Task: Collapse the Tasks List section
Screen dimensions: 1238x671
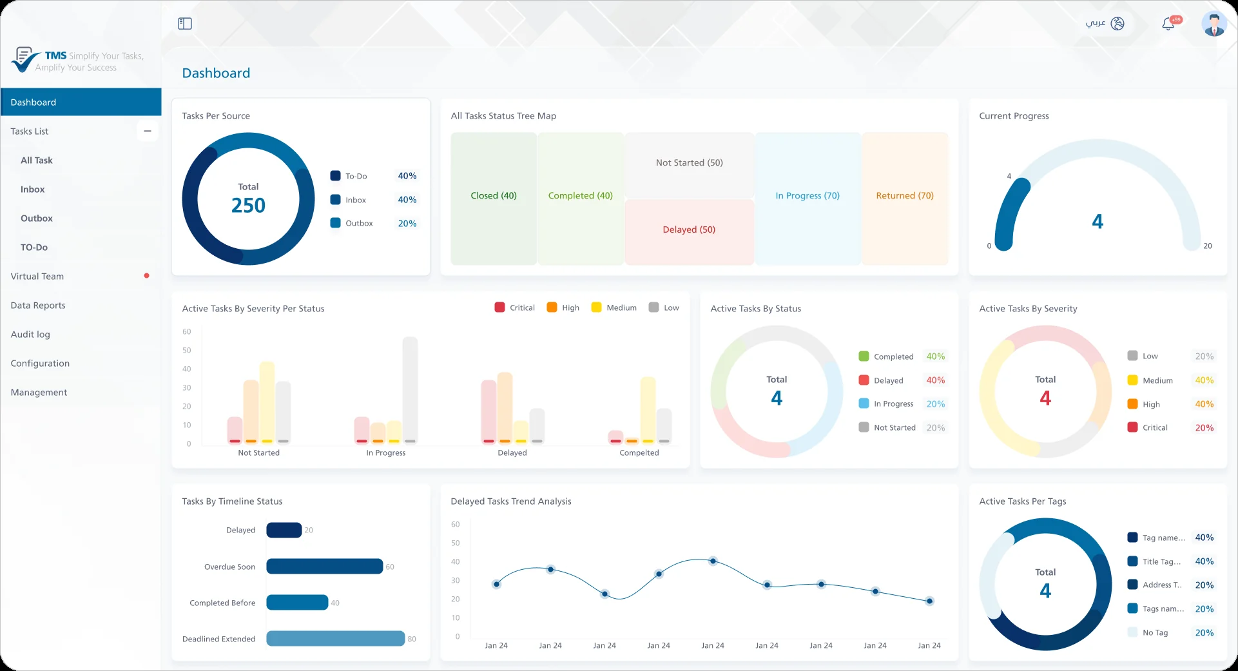Action: click(148, 131)
